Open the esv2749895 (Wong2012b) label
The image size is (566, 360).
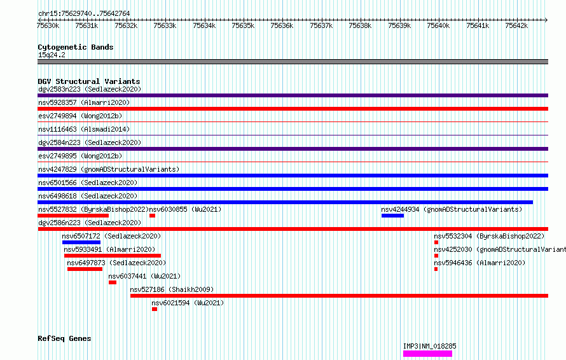click(80, 156)
